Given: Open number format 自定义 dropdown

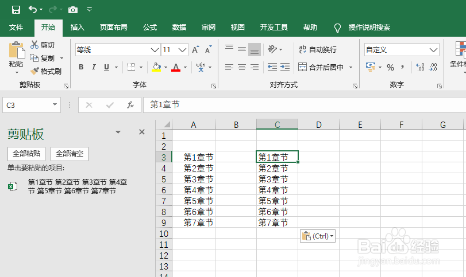Looking at the screenshot, I should point(434,50).
